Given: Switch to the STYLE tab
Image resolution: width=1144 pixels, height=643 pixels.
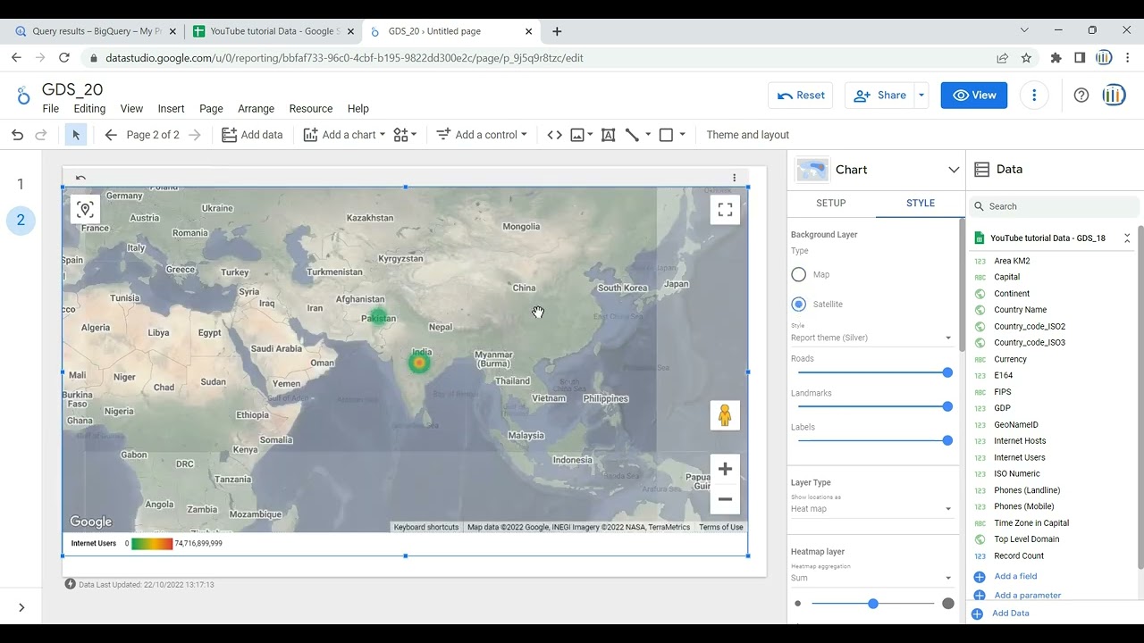Looking at the screenshot, I should point(921,204).
